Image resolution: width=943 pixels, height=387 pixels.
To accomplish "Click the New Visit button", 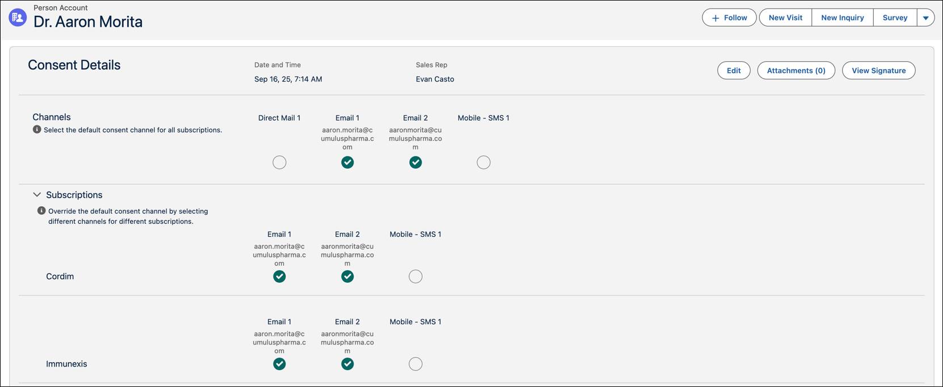I will point(785,18).
